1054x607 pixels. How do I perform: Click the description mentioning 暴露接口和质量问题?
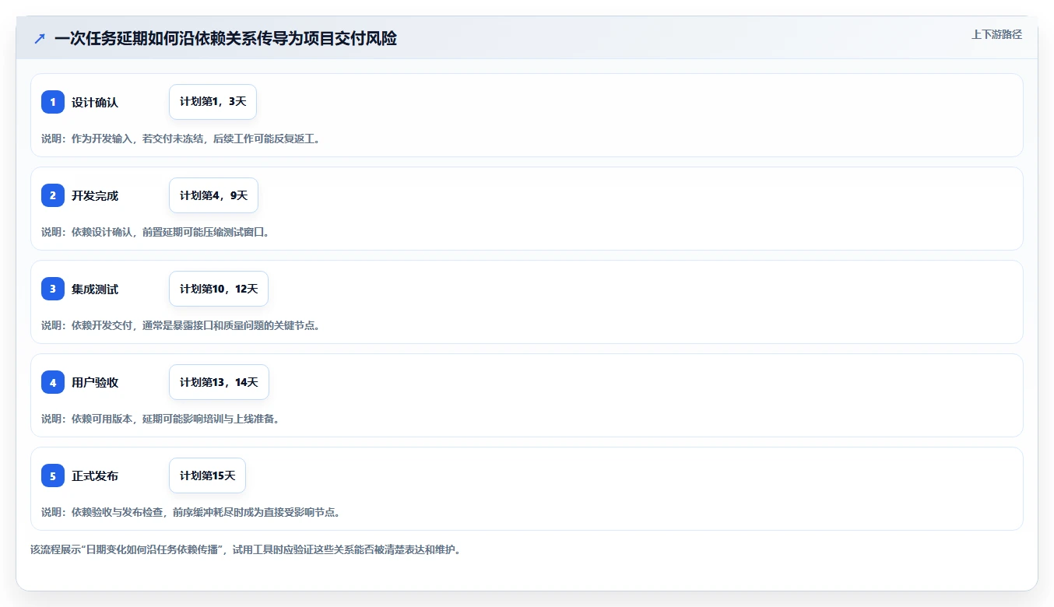coord(181,325)
